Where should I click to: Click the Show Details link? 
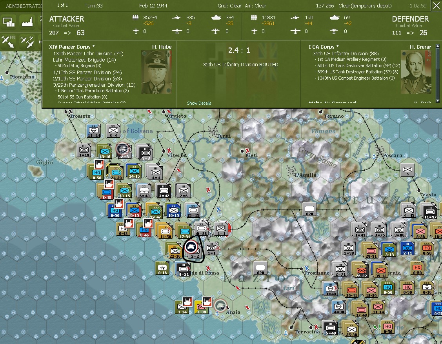[x=199, y=103]
